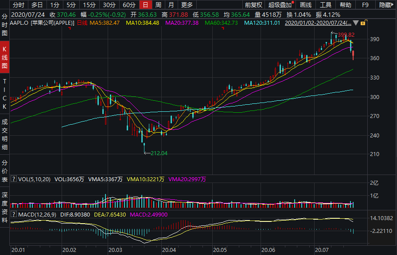Open 超级叠加 with red notification dot
Image resolution: width=397 pixels, height=255 pixels.
tap(281, 5)
